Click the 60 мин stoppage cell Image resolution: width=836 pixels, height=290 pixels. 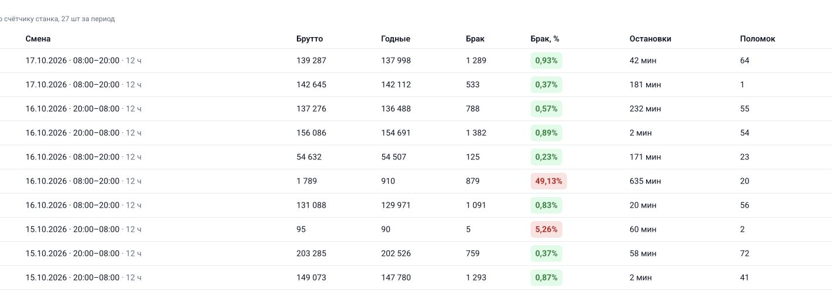643,229
